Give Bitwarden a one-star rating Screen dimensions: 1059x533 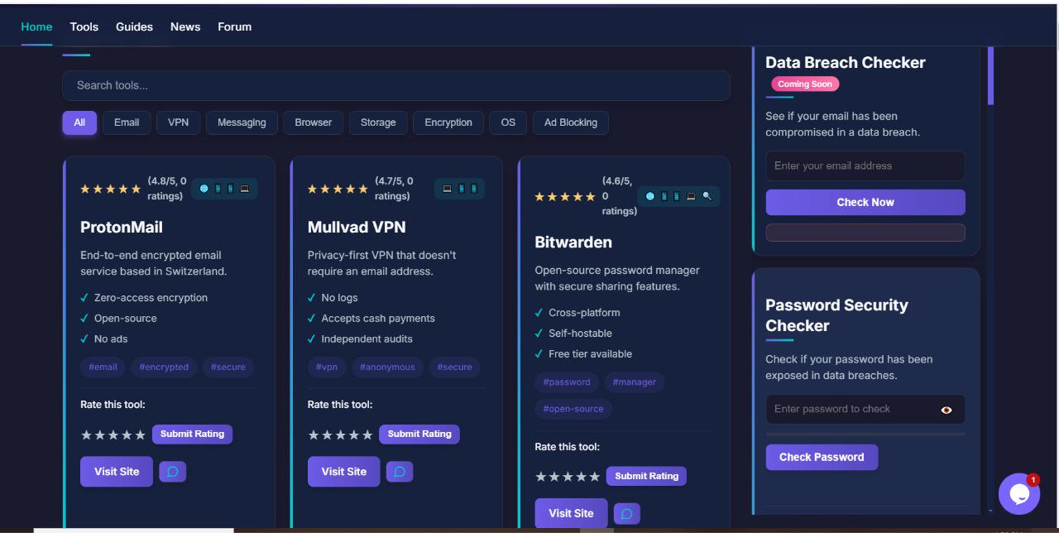541,477
